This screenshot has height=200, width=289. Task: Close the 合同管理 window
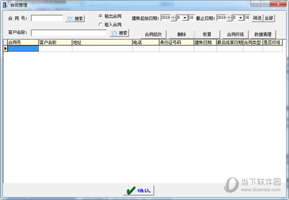[x=278, y=4]
